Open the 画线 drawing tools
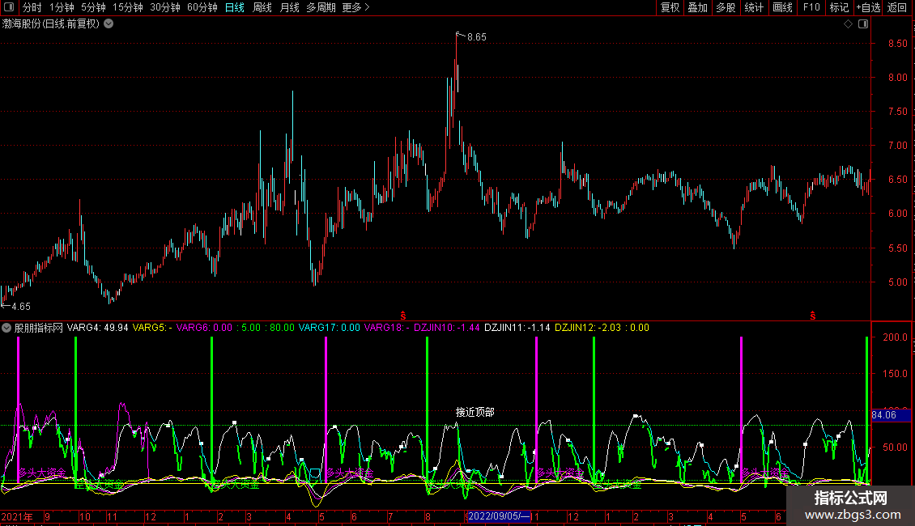 [x=782, y=8]
